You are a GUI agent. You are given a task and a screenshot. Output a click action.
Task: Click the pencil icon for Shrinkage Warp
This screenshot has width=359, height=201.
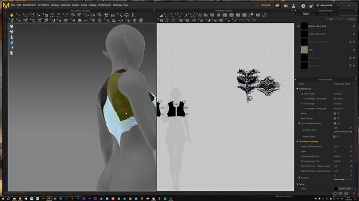(x=351, y=161)
